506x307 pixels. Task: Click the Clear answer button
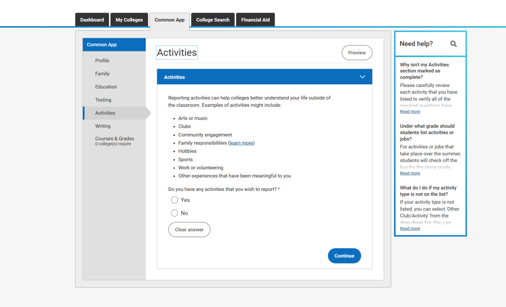click(x=189, y=230)
